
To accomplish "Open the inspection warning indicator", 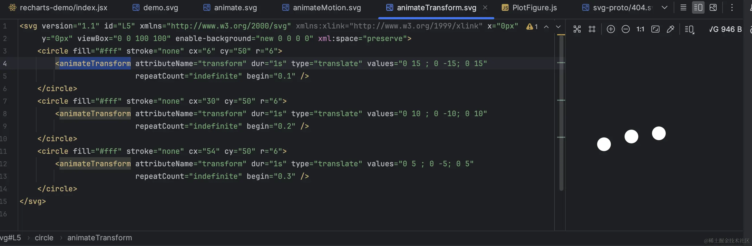I will point(532,27).
